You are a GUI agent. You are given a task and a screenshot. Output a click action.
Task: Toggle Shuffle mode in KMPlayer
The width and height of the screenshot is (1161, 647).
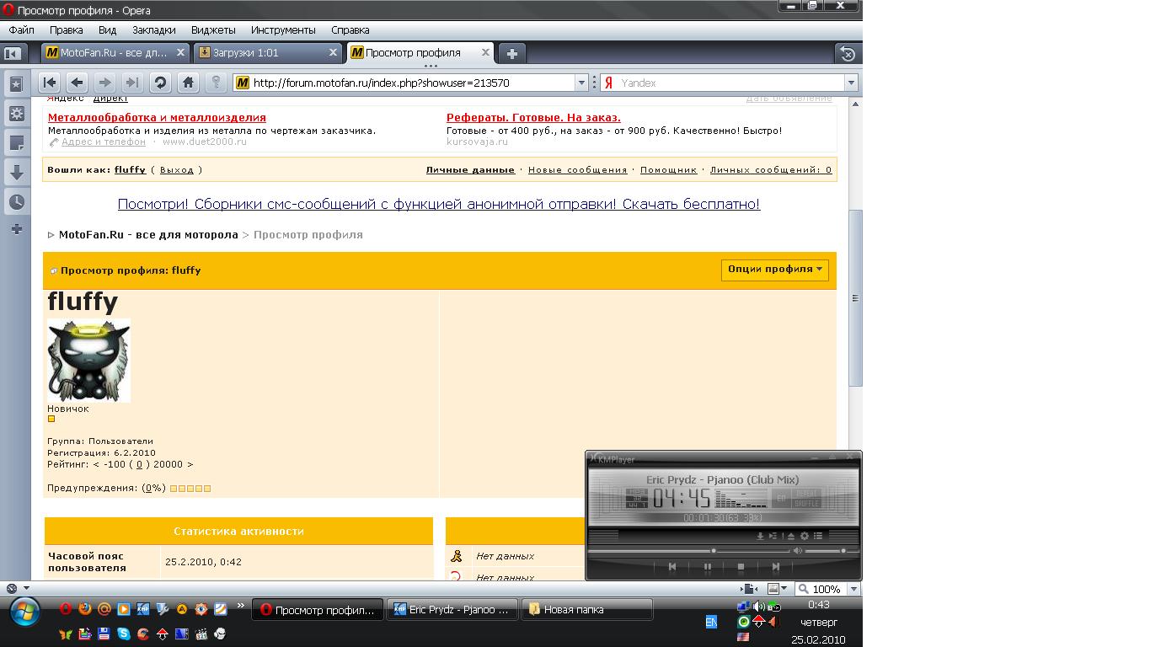pyautogui.click(x=806, y=503)
